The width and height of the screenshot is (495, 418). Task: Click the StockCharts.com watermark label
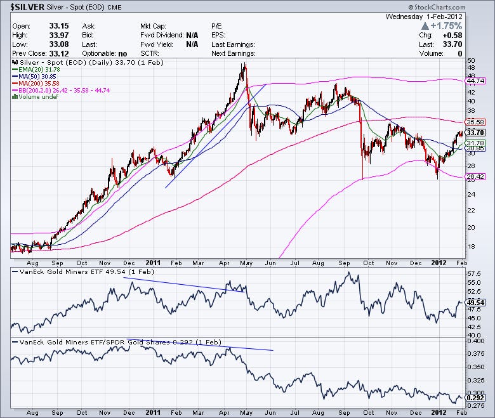tap(437, 7)
